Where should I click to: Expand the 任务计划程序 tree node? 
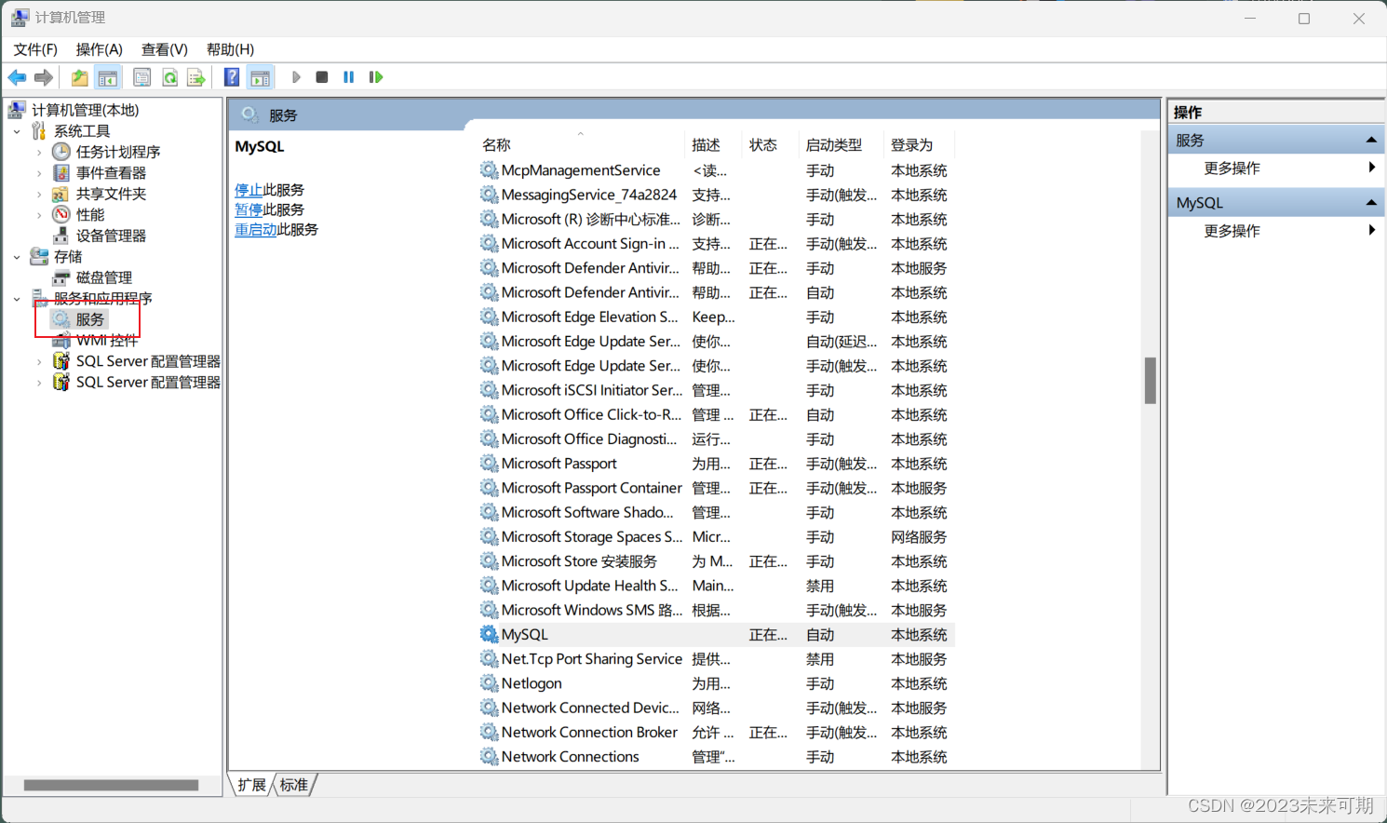click(38, 152)
